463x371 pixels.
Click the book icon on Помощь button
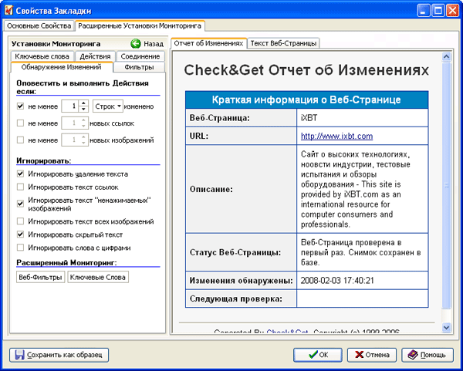click(413, 355)
